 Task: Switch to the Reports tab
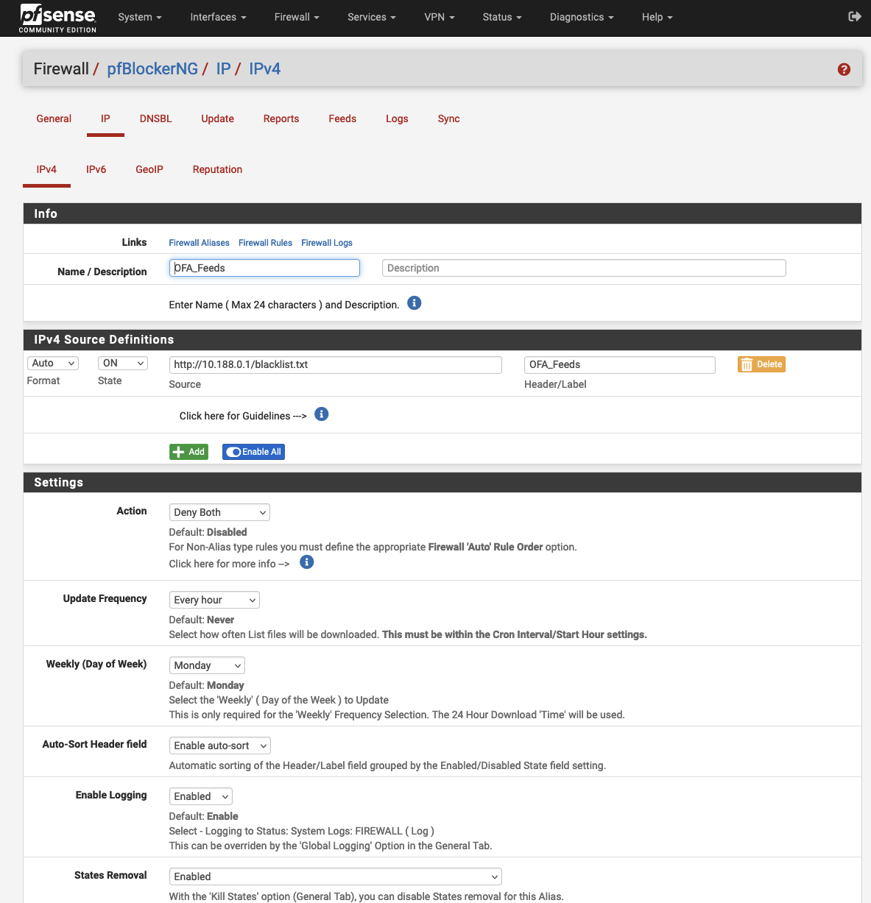(x=281, y=118)
